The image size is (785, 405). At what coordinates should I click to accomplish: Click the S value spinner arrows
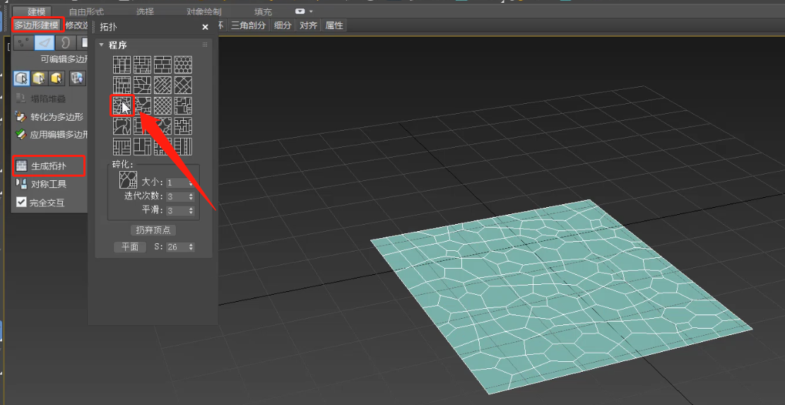[191, 247]
